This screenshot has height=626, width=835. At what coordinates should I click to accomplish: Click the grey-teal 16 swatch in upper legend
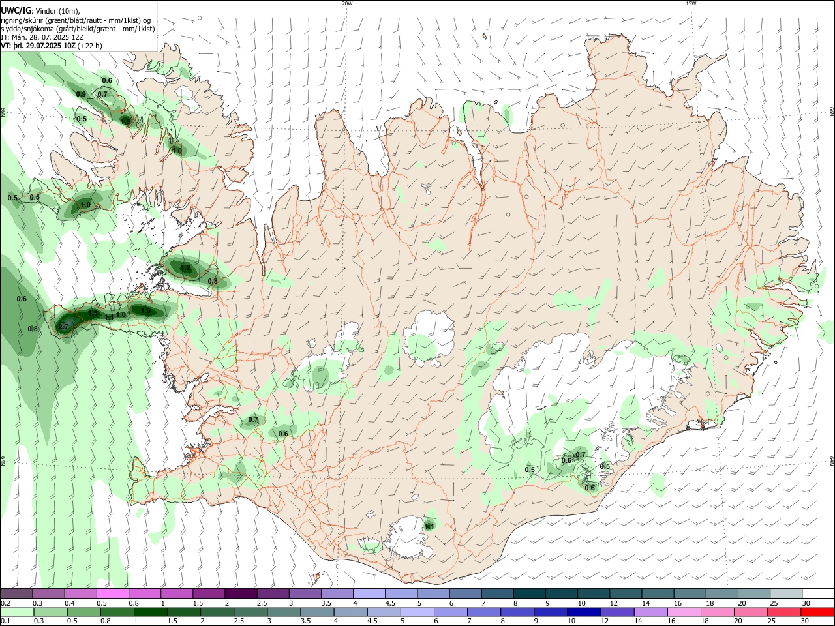coord(690,594)
